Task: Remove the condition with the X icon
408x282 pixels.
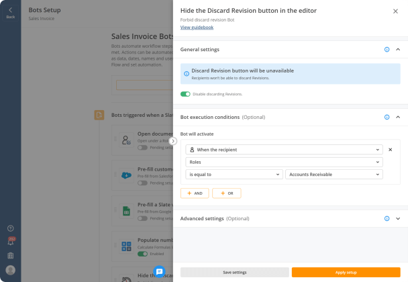Action: (x=391, y=150)
